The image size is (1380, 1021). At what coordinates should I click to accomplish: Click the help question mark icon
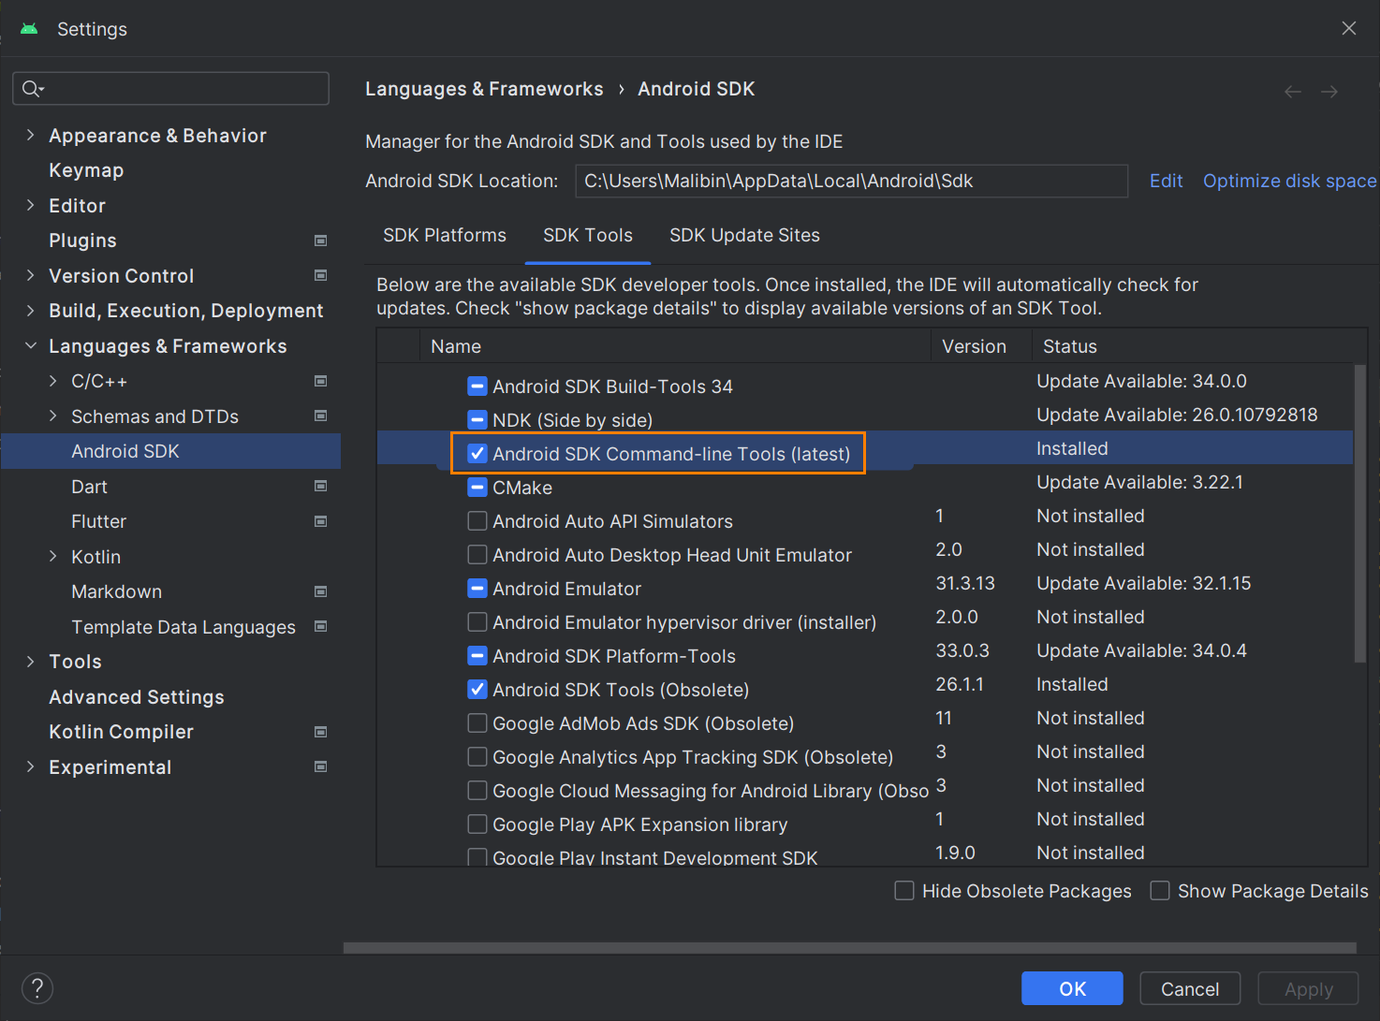click(x=37, y=988)
